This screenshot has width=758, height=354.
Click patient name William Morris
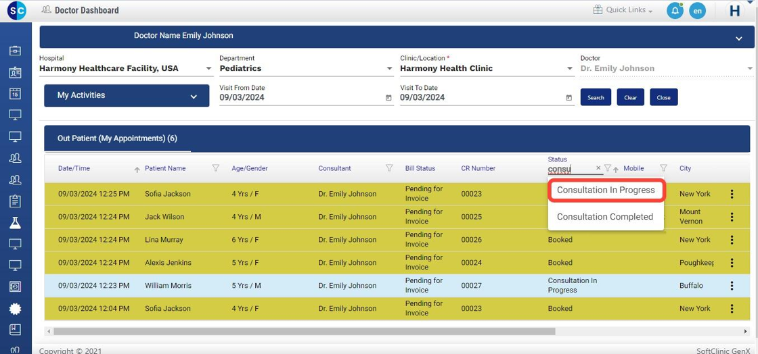[x=169, y=286]
